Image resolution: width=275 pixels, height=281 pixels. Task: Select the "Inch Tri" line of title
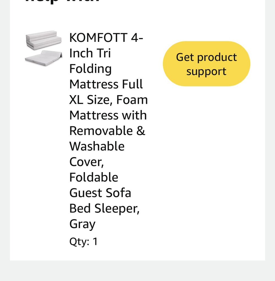90,53
